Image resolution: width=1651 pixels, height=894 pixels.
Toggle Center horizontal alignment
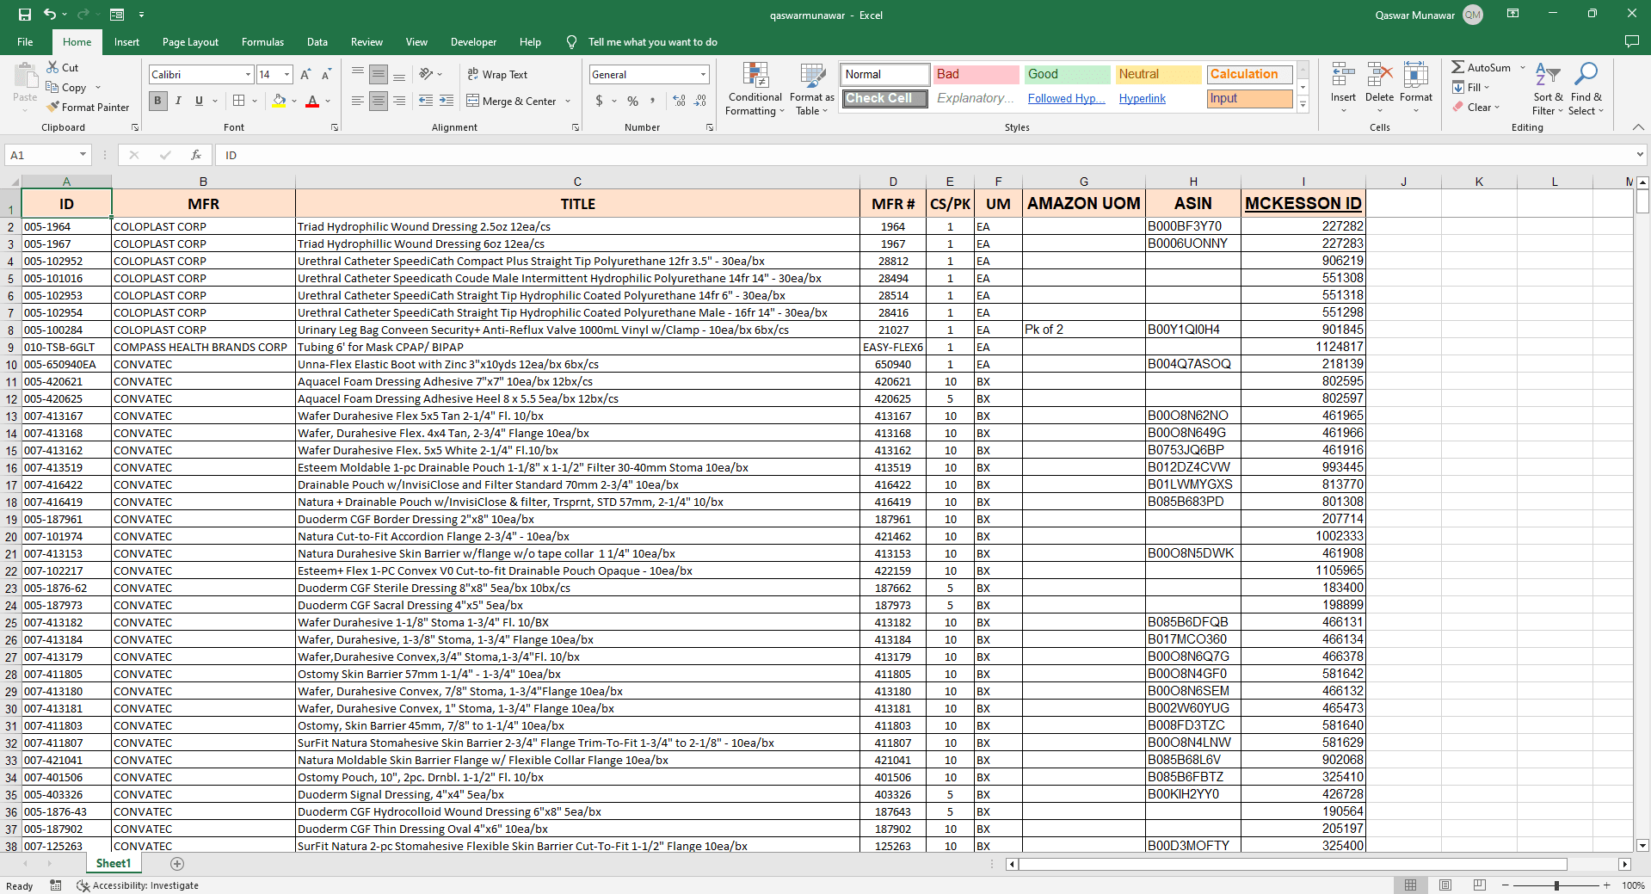379,101
